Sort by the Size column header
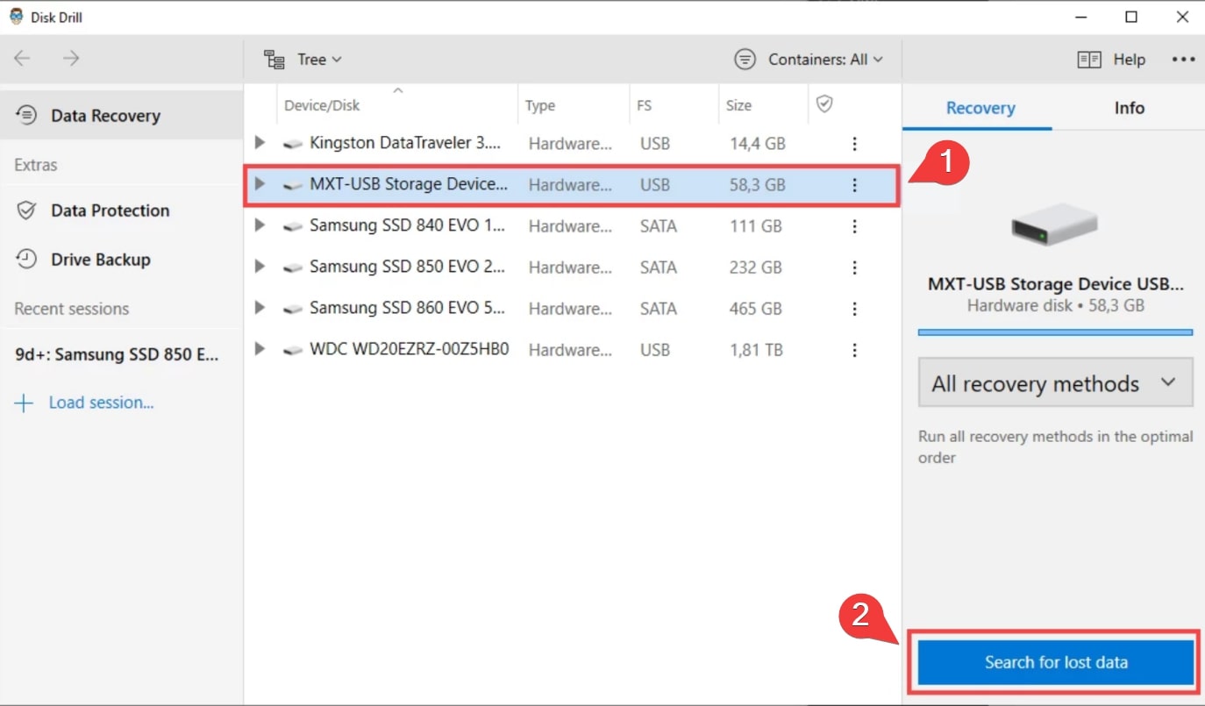1205x706 pixels. click(x=738, y=105)
